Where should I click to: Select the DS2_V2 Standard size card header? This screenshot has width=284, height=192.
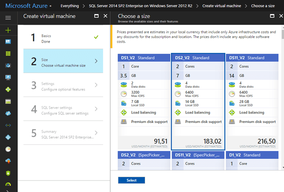(x=198, y=58)
